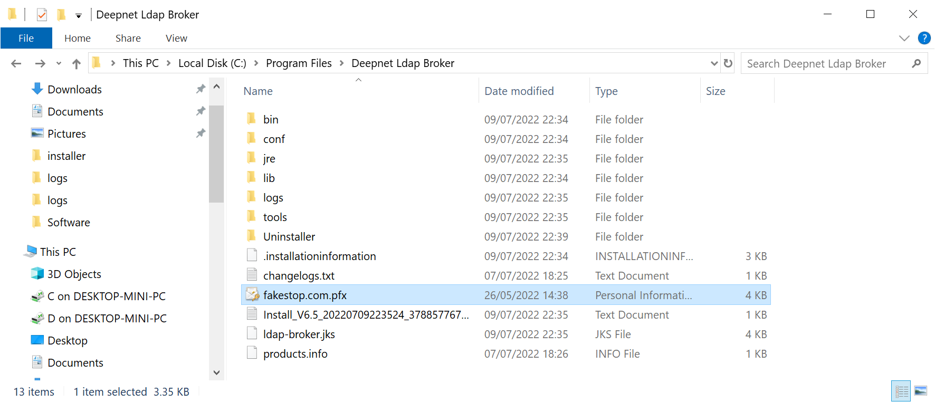Switch to the Share ribbon tab

click(x=128, y=38)
